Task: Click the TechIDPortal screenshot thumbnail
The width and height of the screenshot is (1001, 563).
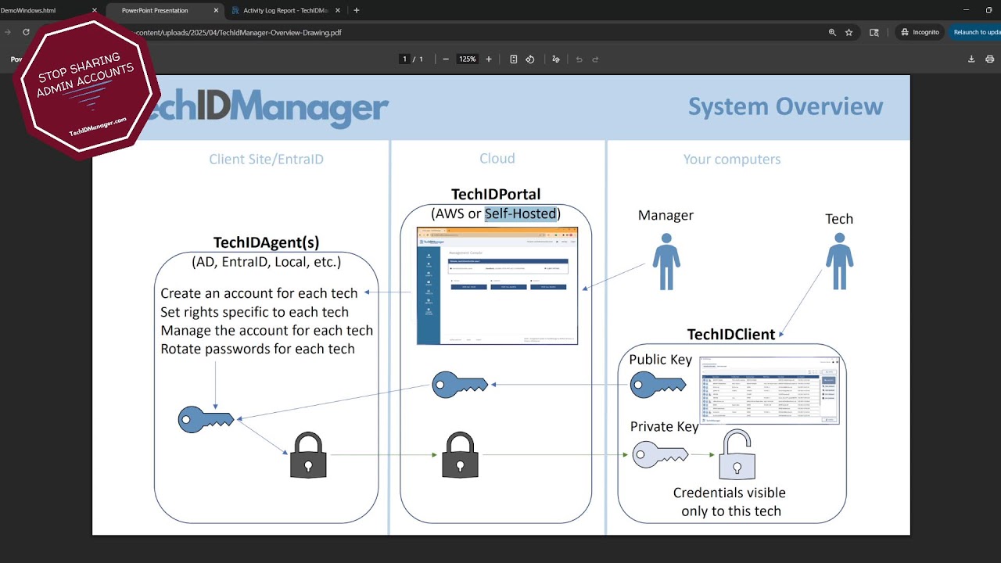Action: click(497, 285)
